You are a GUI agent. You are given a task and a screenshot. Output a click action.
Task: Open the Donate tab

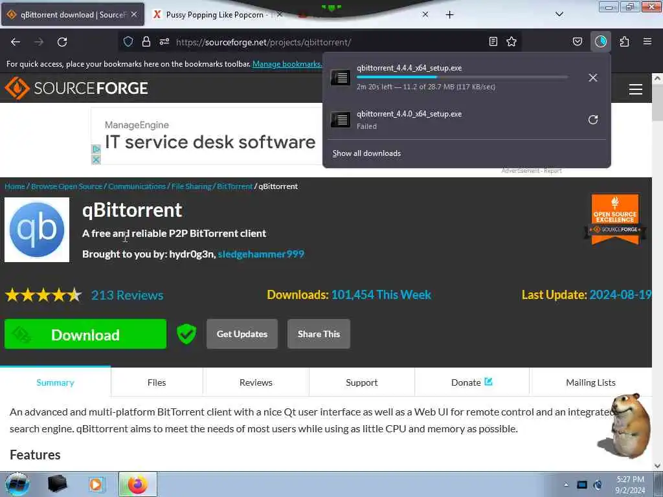(472, 382)
